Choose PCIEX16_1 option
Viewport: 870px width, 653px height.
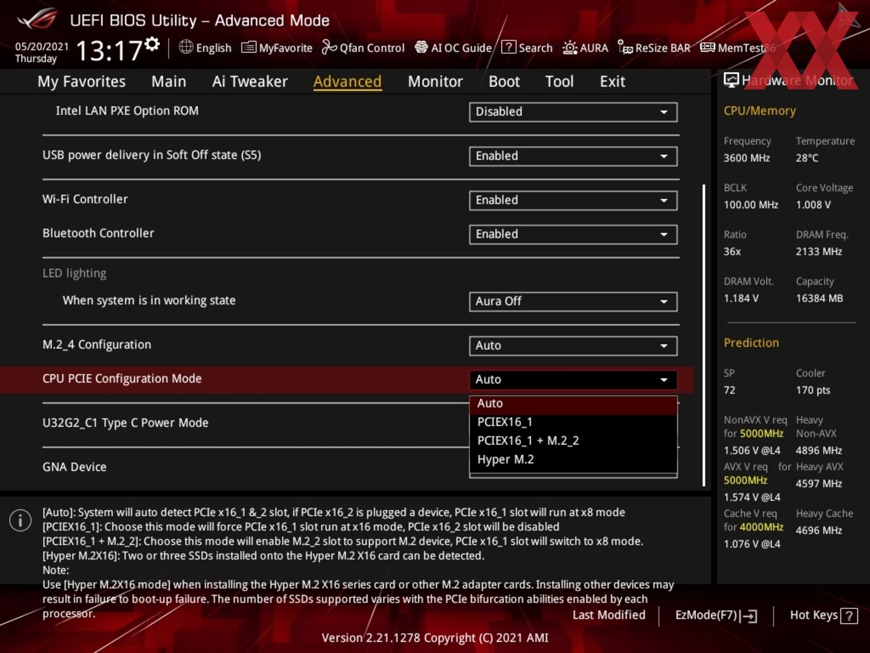tap(573, 422)
